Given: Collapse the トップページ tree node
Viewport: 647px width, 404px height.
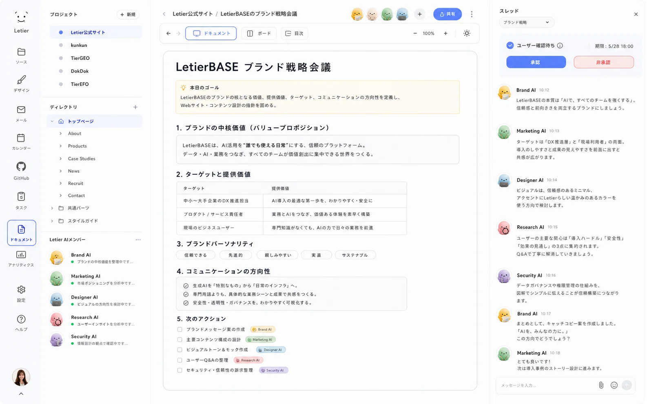Looking at the screenshot, I should (52, 121).
